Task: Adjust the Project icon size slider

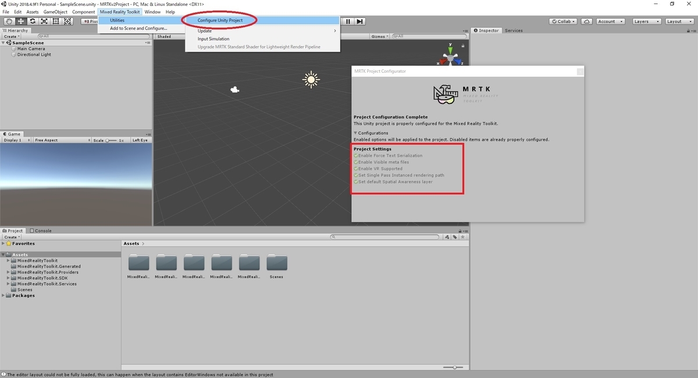Action: (x=454, y=367)
